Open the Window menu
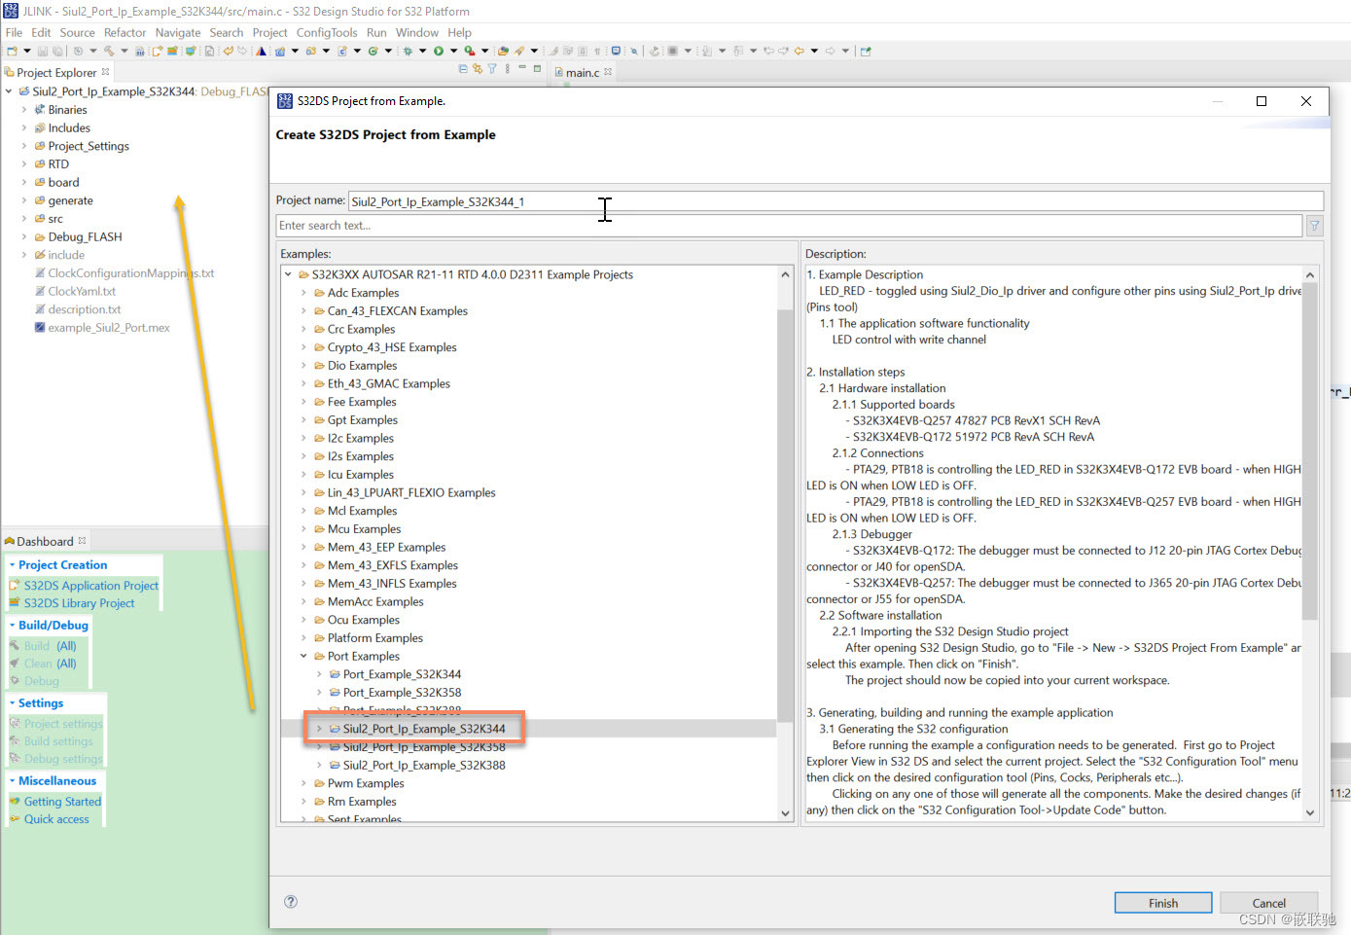Image resolution: width=1351 pixels, height=935 pixels. (416, 32)
